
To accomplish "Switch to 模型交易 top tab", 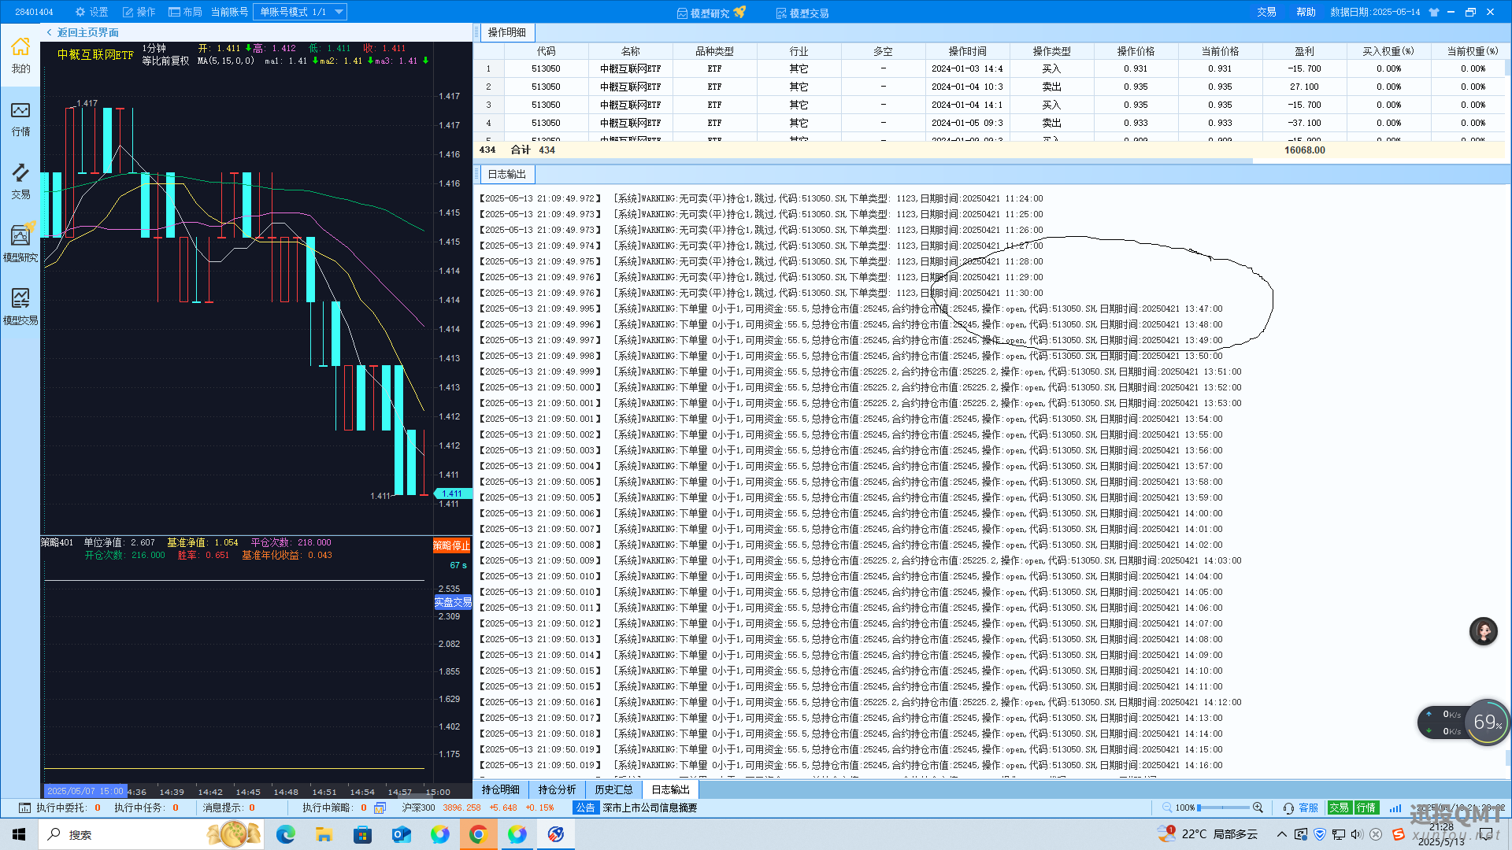I will [802, 13].
